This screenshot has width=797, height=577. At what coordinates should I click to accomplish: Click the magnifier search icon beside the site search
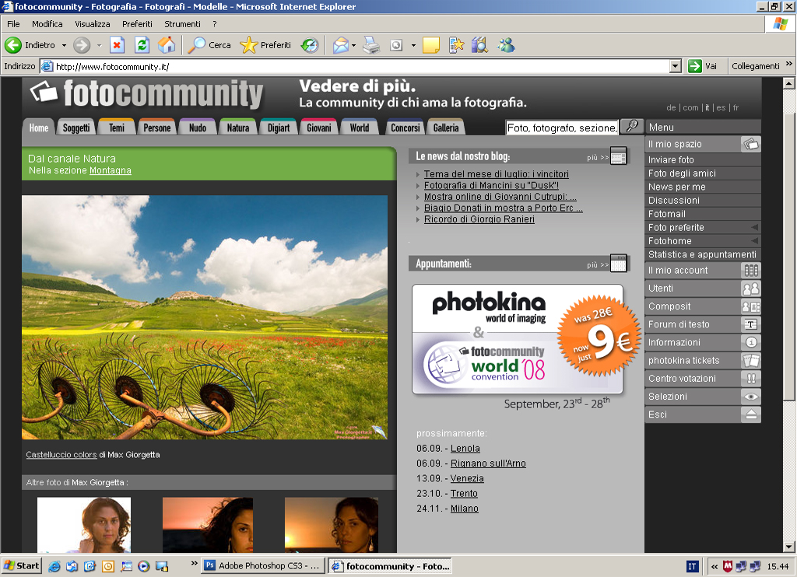tap(632, 127)
